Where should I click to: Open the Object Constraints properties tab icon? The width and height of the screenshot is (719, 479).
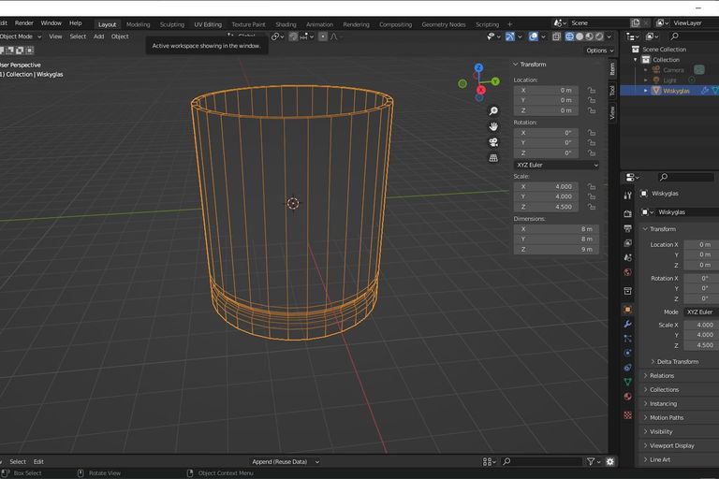pos(628,368)
